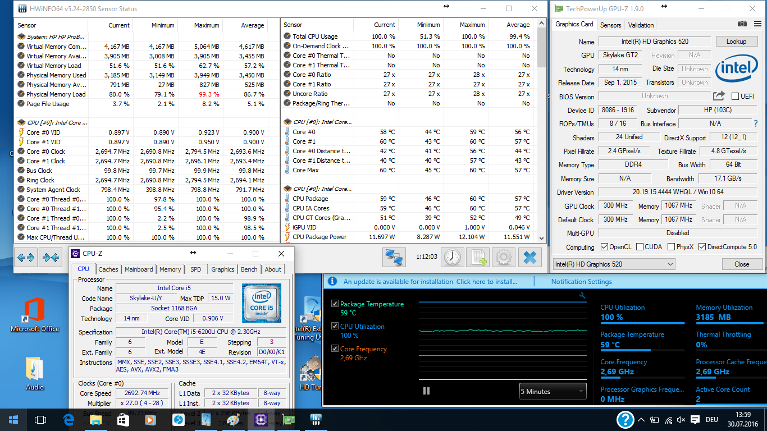767x431 pixels.
Task: Click HWiNFO expand columns arrows button
Action: pyautogui.click(x=26, y=258)
